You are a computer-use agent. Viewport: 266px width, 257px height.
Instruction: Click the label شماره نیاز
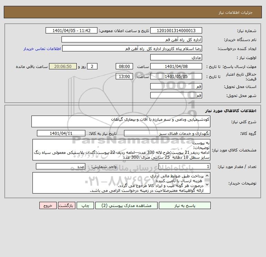247,31
